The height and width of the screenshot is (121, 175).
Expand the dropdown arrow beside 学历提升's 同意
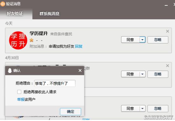[x=143, y=40]
